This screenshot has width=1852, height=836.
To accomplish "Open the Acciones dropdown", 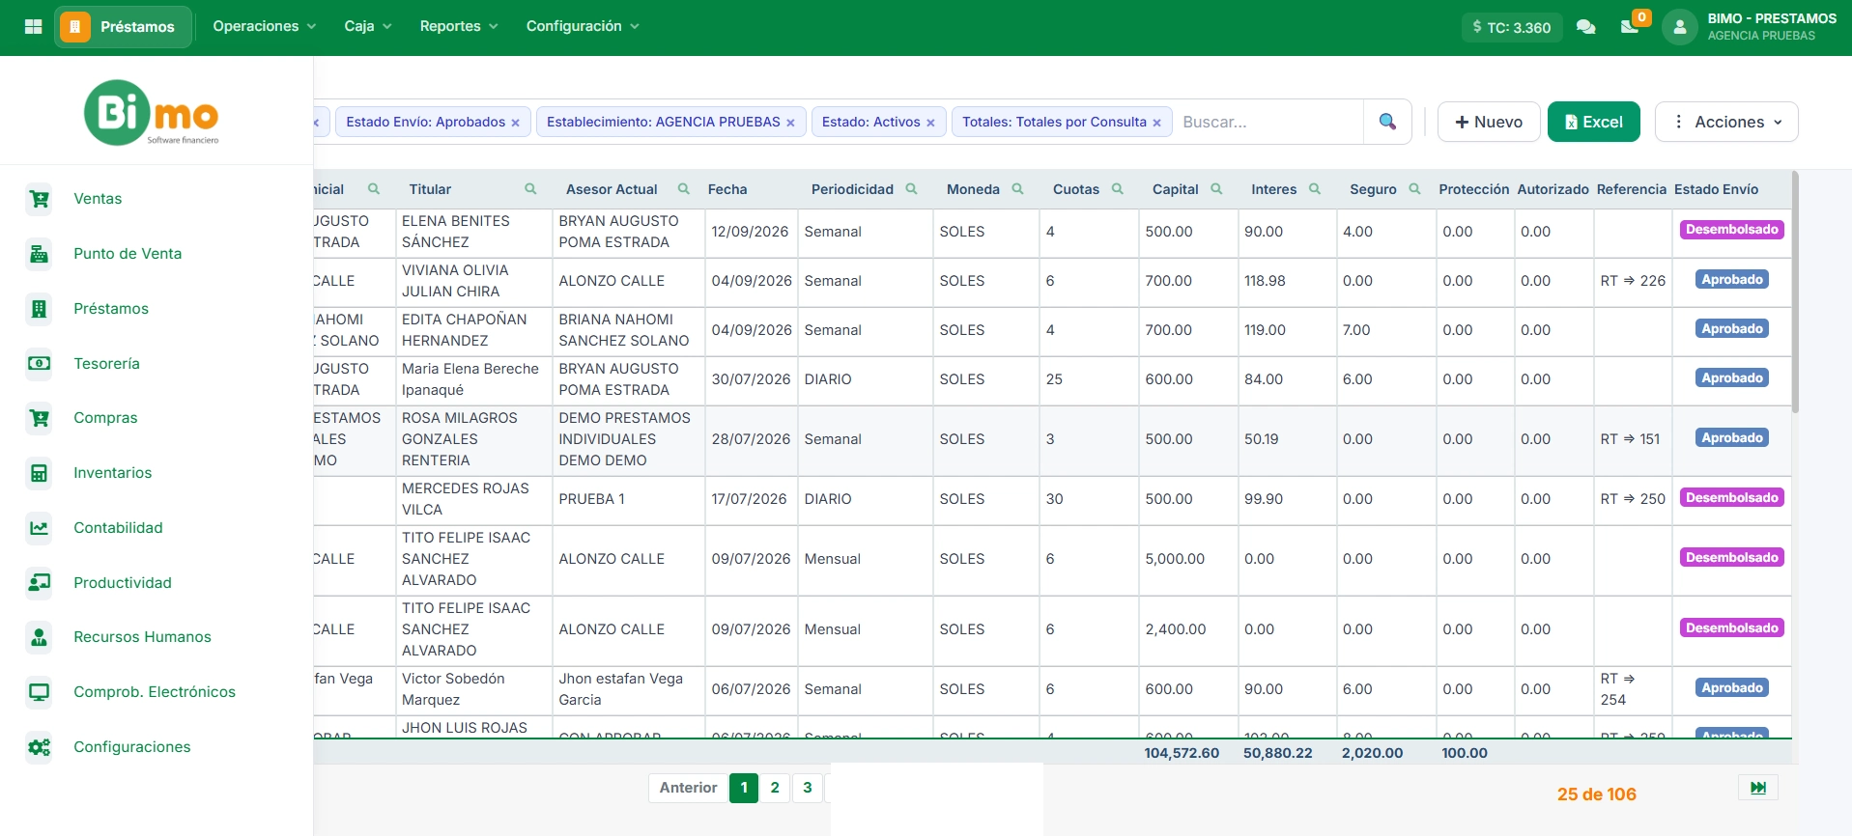I will pos(1726,122).
